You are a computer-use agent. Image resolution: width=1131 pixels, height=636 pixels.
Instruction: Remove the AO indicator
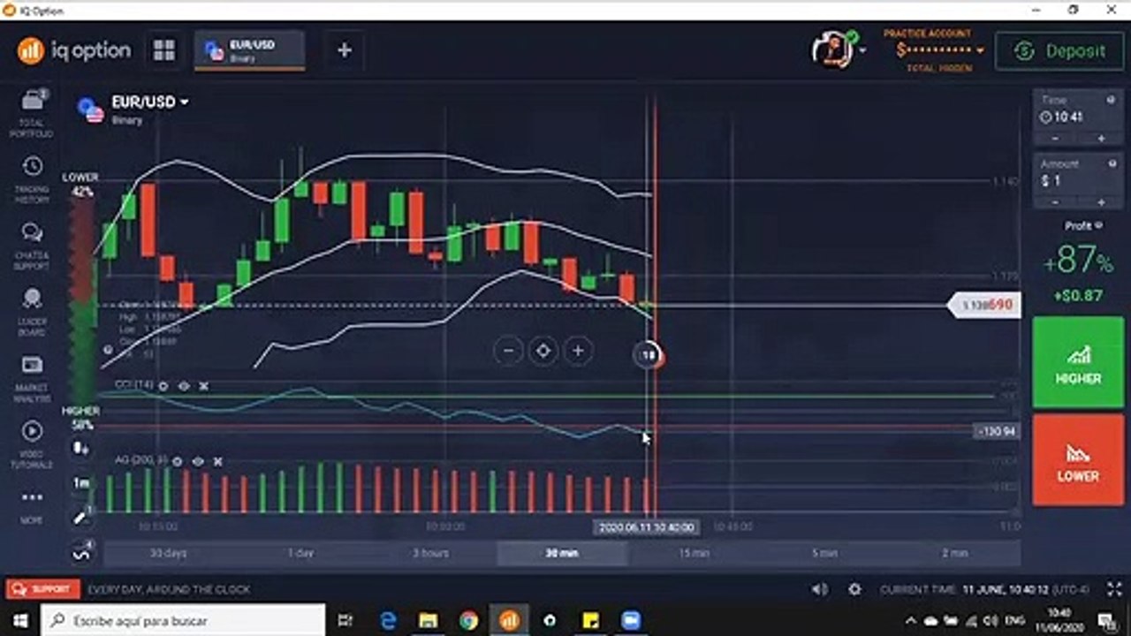point(217,461)
